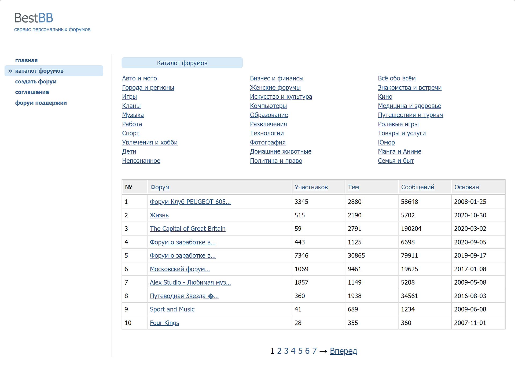515x368 pixels.
Task: Open the Авто и мото category
Action: (x=139, y=78)
